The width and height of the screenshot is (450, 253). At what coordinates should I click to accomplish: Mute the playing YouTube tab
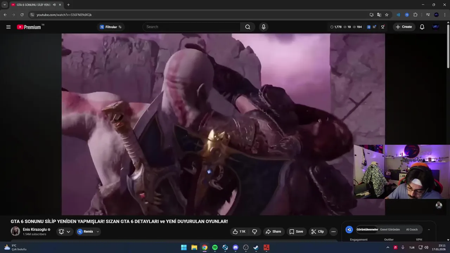click(x=54, y=5)
